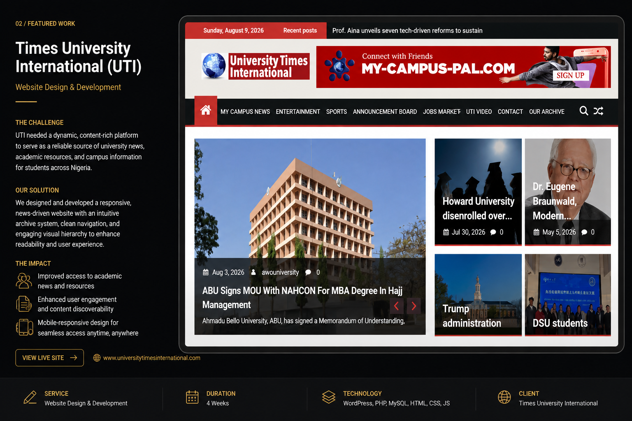Click the awouniversity author link
This screenshot has width=632, height=421.
click(280, 273)
